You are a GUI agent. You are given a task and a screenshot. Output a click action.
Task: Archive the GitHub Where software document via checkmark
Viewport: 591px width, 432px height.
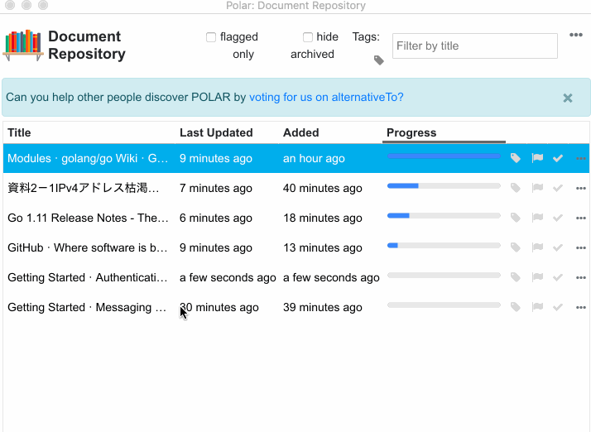pyautogui.click(x=558, y=247)
